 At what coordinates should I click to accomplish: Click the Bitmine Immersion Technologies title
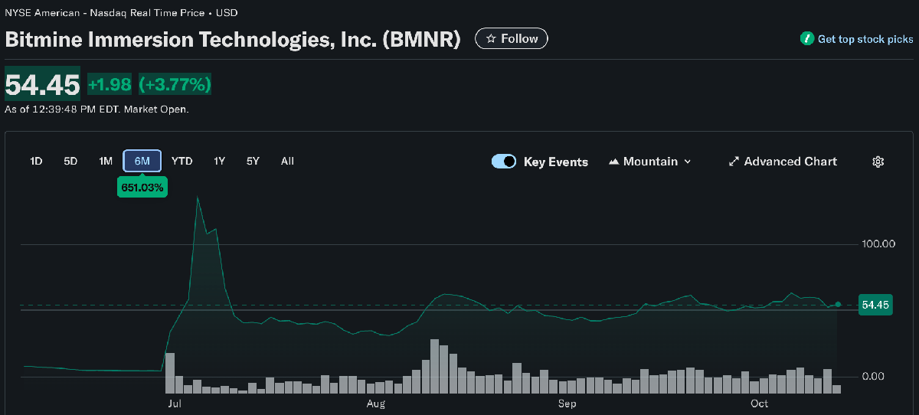click(x=233, y=39)
